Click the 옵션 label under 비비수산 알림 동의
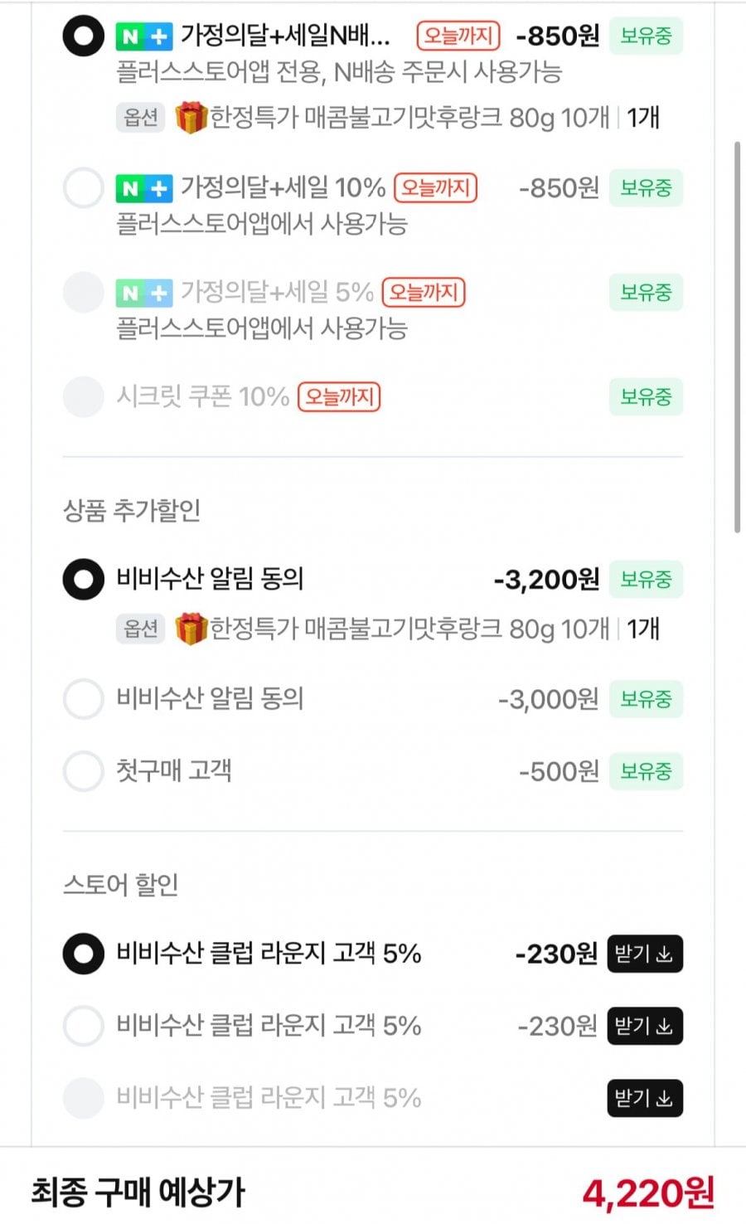 click(140, 629)
